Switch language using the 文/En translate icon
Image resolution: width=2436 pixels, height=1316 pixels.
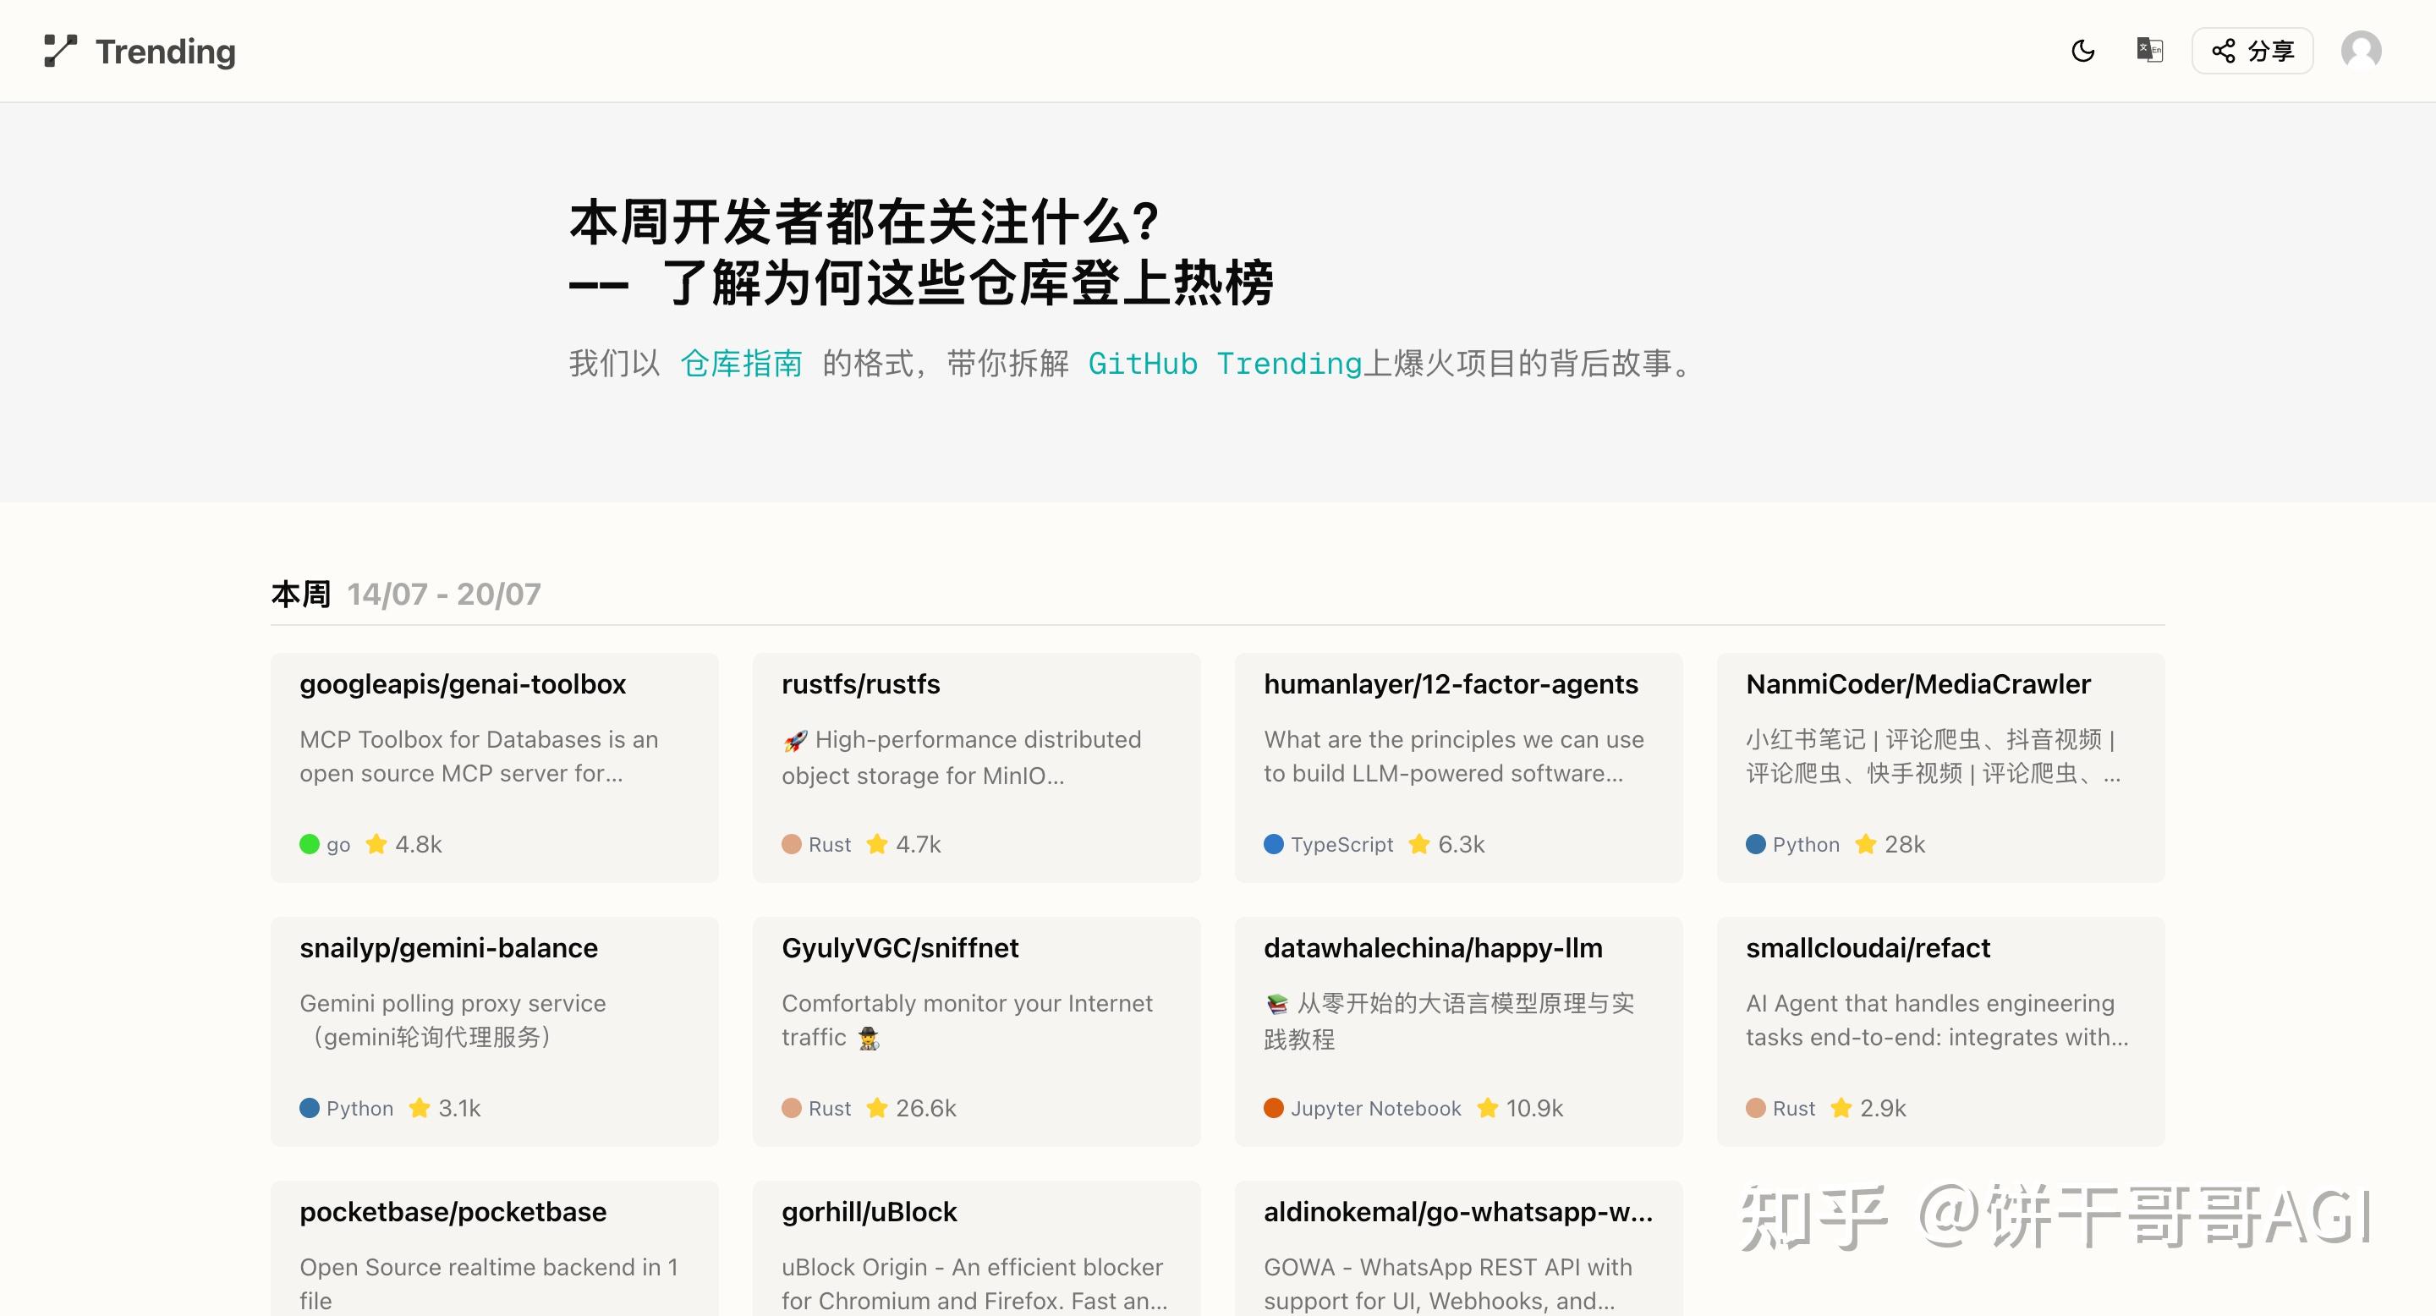tap(2149, 50)
